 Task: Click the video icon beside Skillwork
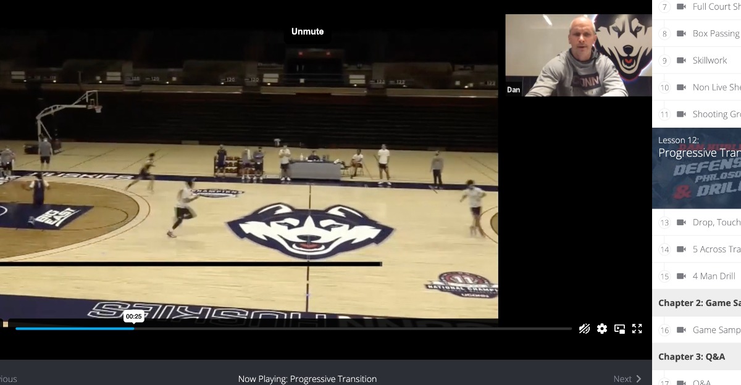(681, 60)
